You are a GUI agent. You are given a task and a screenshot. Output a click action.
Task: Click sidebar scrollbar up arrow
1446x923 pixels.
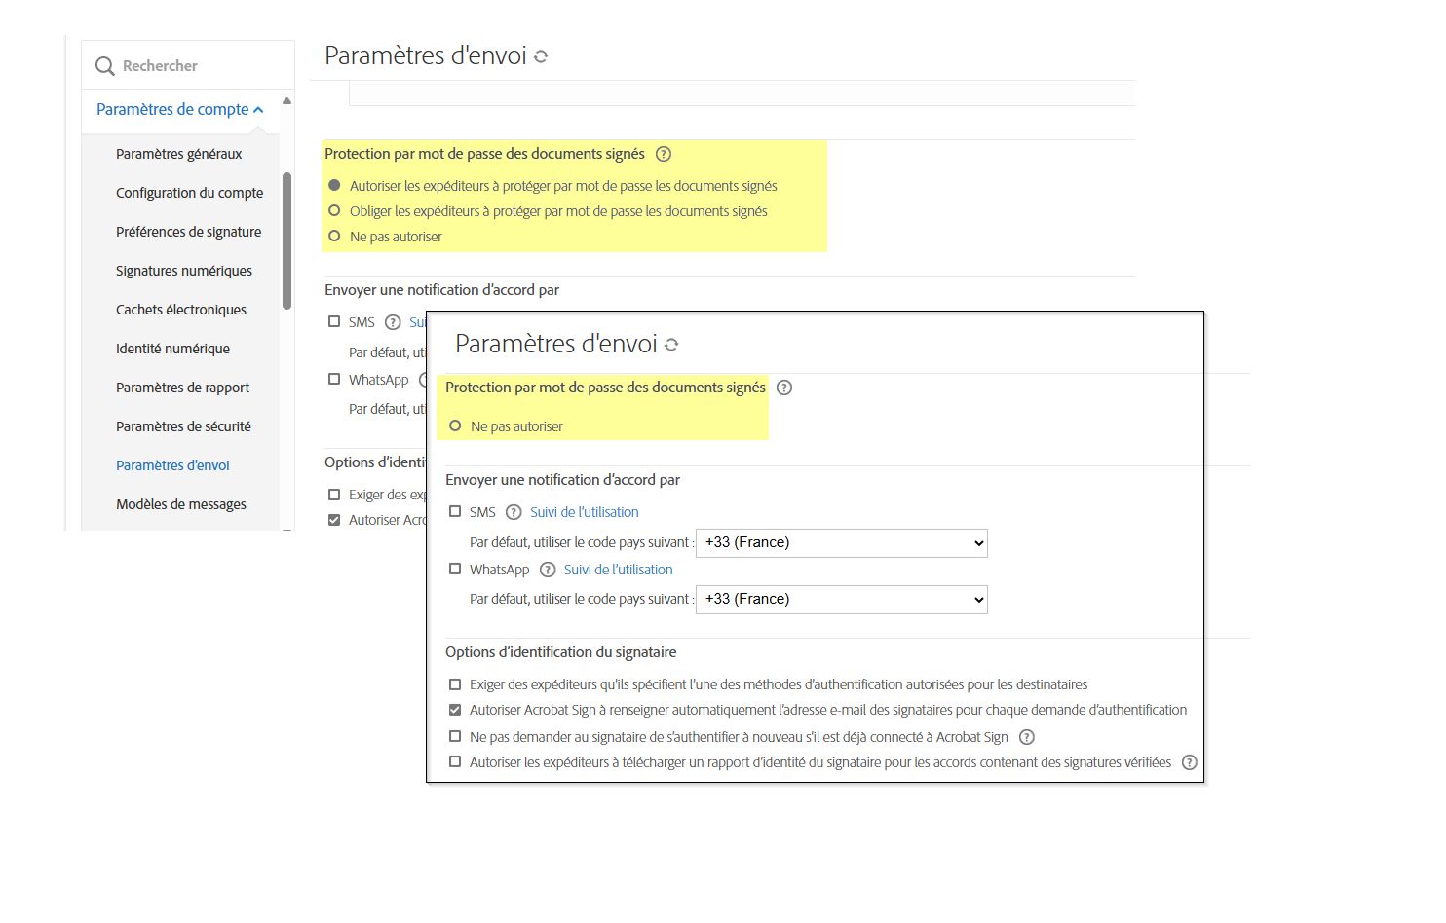tap(286, 101)
